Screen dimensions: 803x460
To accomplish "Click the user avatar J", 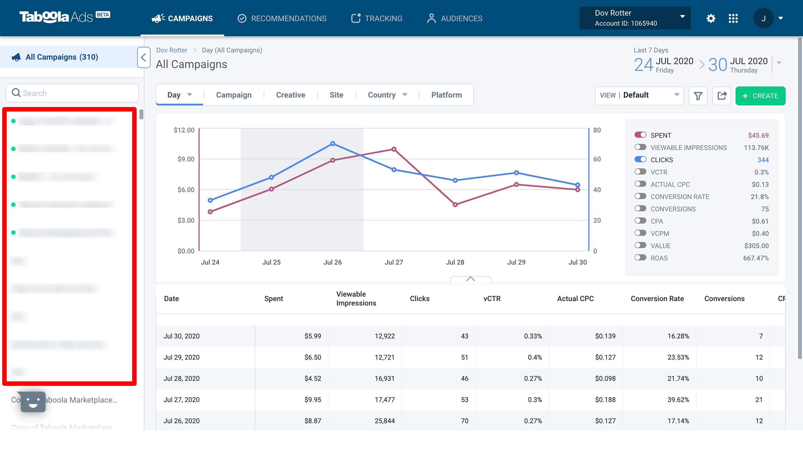I will pyautogui.click(x=763, y=18).
